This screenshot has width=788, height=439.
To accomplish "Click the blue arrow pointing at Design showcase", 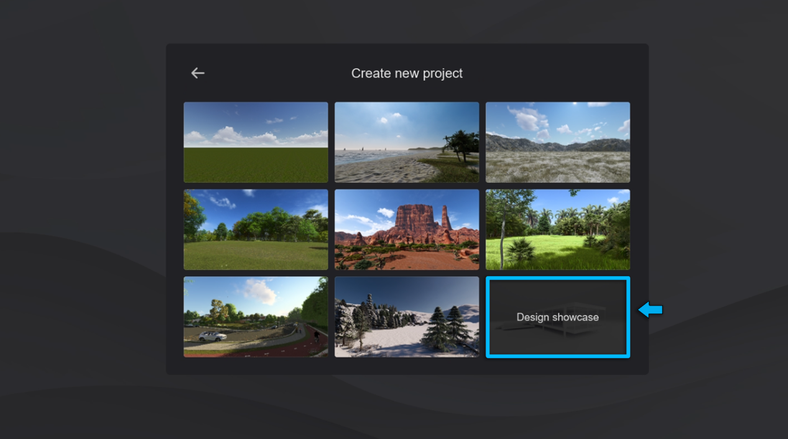I will [651, 309].
